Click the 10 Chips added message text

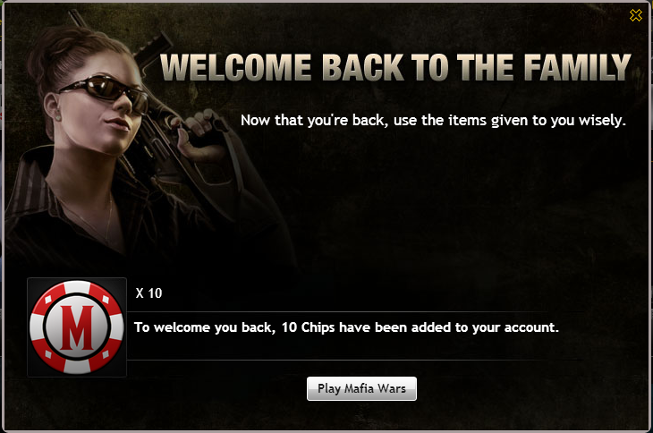click(x=346, y=327)
